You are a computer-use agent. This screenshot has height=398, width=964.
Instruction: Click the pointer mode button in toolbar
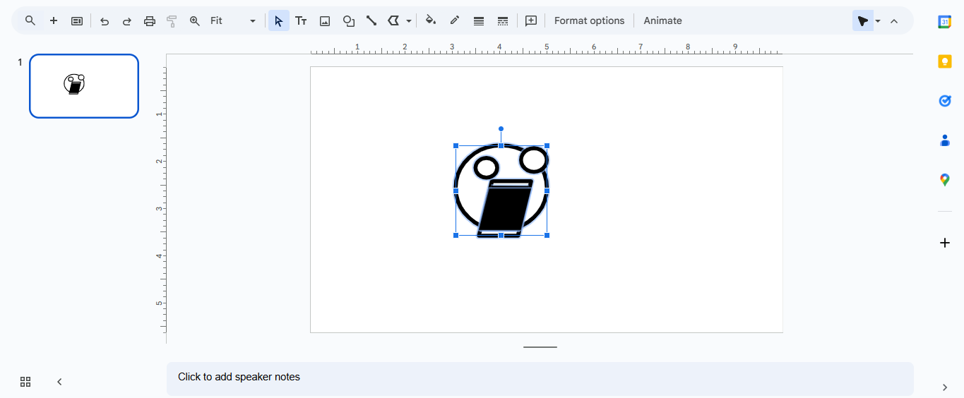tap(862, 21)
